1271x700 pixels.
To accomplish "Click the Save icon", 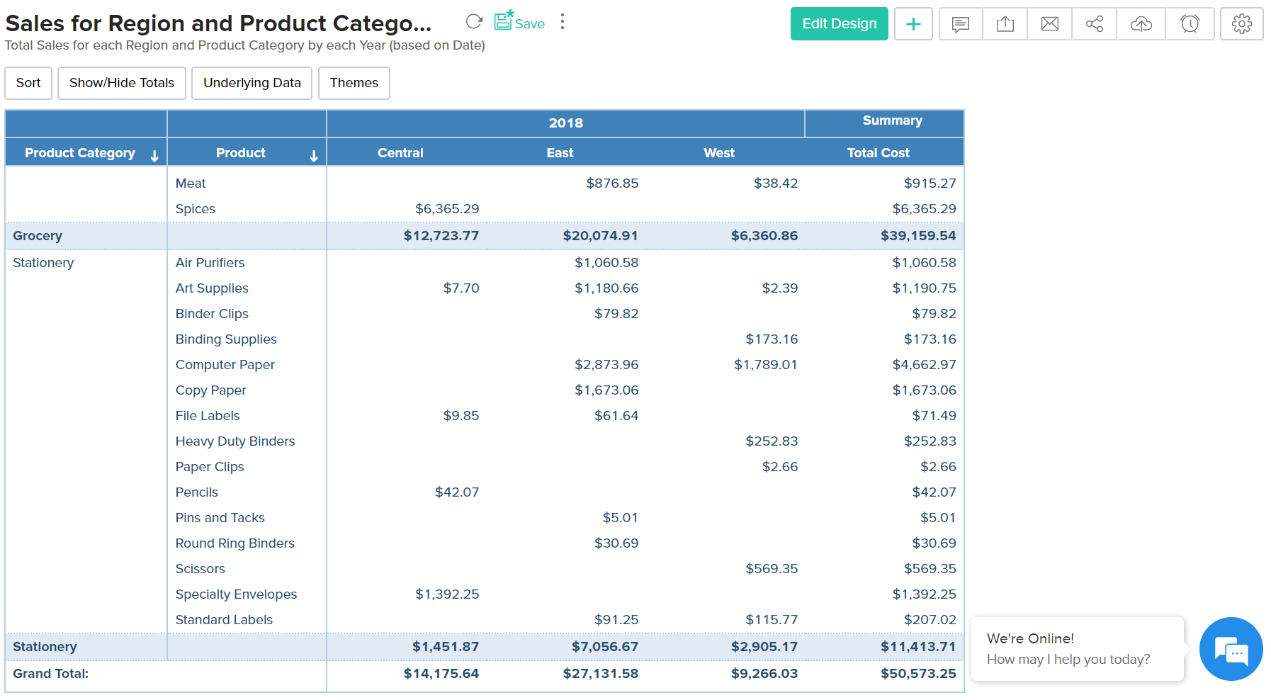I will [519, 22].
